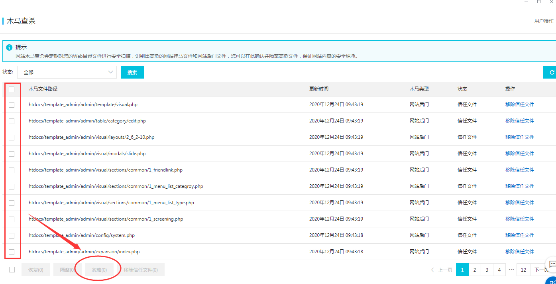Go to page 2 in pagination

(475, 270)
